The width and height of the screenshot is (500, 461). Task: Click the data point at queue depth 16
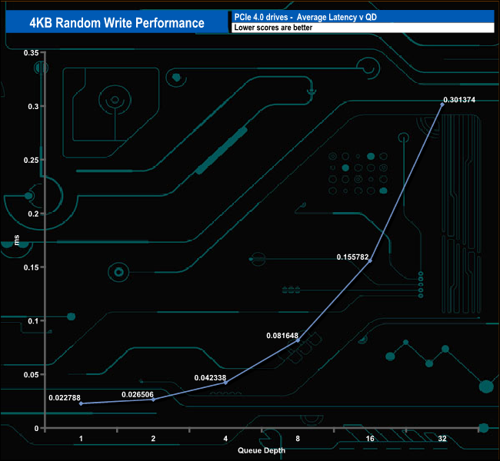370,261
